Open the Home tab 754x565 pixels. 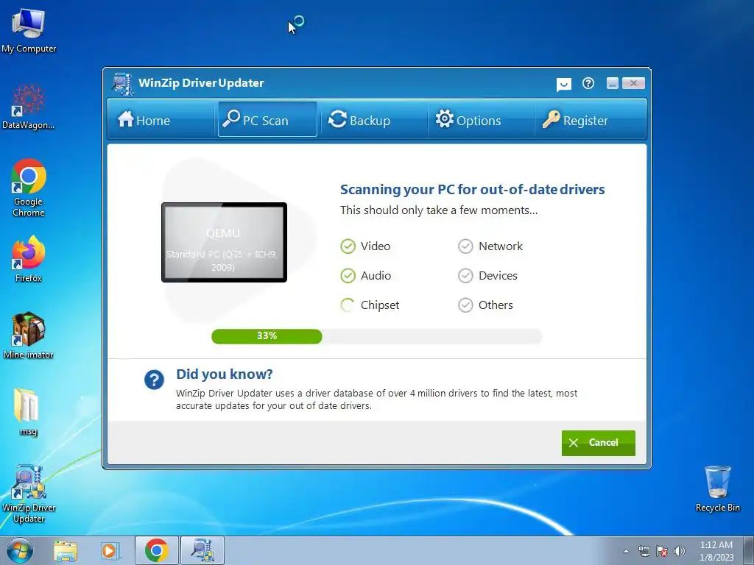coord(161,120)
